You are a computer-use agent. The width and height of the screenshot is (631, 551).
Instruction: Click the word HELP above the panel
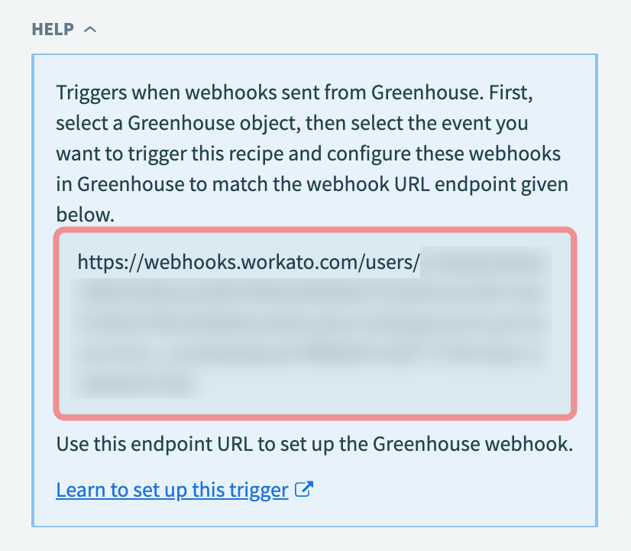[x=51, y=28]
